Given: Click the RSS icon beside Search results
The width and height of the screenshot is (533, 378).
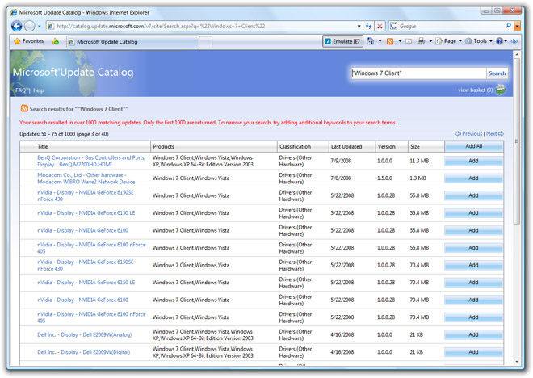Looking at the screenshot, I should (x=24, y=108).
